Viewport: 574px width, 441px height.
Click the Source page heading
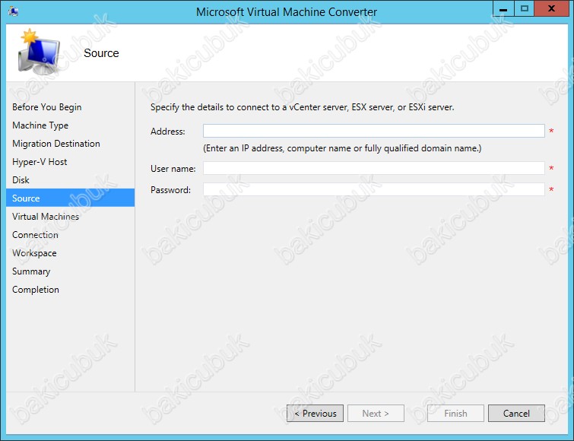tap(101, 53)
